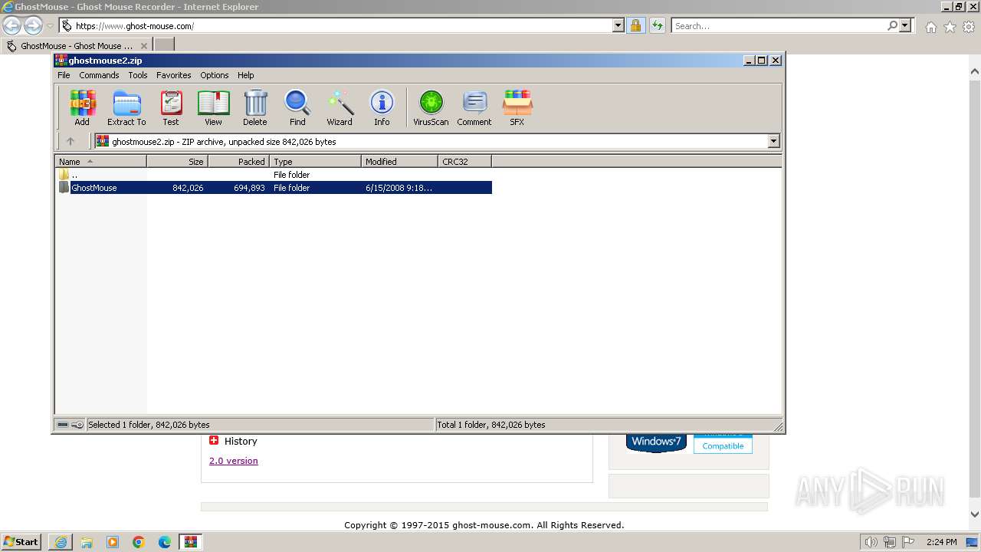This screenshot has width=981, height=552.
Task: Go up one level with the arrow icon
Action: pyautogui.click(x=71, y=141)
